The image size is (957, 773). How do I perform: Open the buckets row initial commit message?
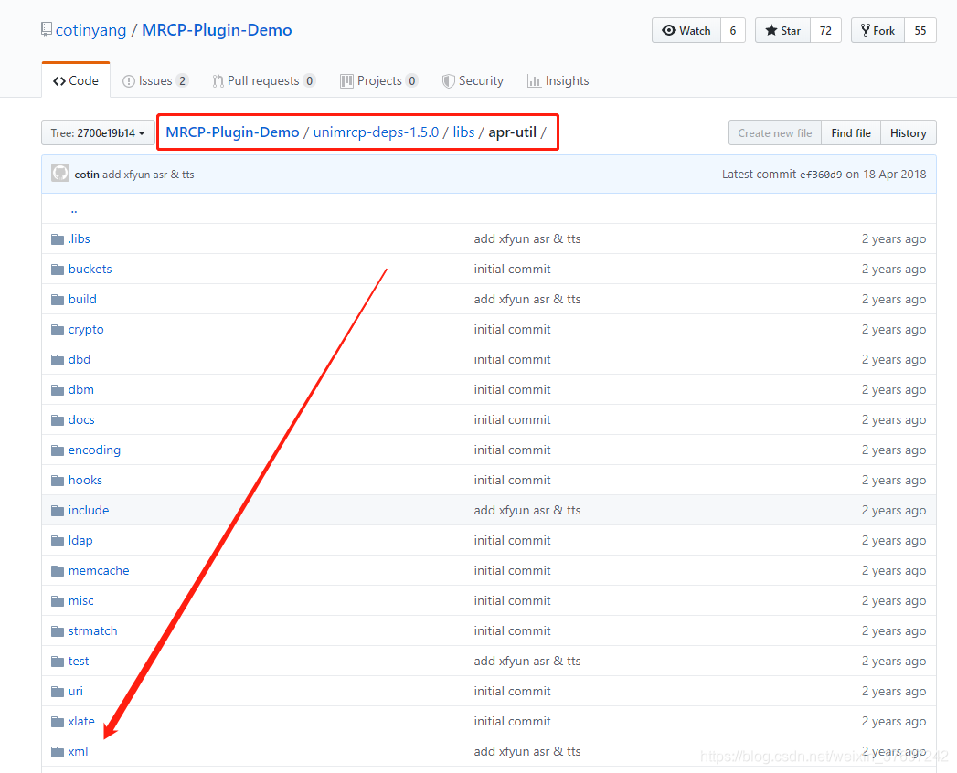512,269
